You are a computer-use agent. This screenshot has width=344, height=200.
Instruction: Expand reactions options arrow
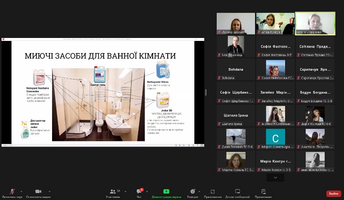(x=199, y=191)
